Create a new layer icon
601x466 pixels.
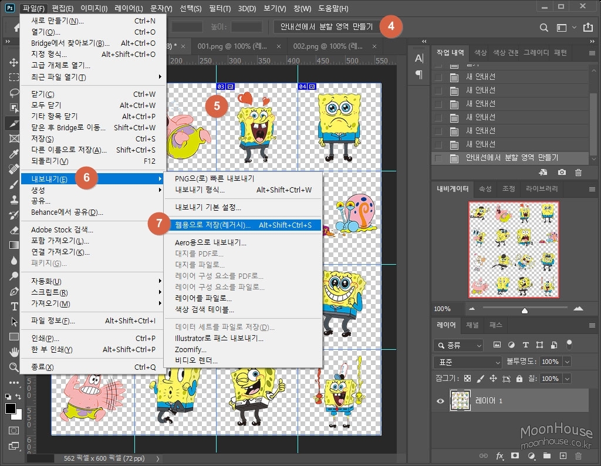(x=563, y=455)
